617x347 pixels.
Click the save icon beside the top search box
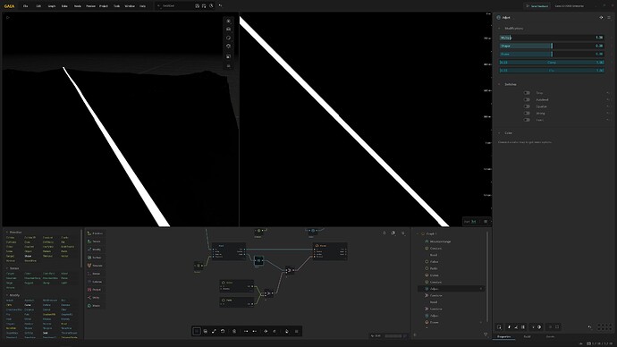(x=197, y=6)
